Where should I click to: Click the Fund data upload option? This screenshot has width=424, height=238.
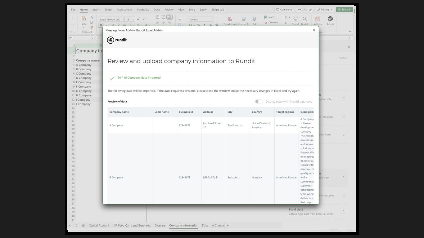pyautogui.click(x=317, y=212)
